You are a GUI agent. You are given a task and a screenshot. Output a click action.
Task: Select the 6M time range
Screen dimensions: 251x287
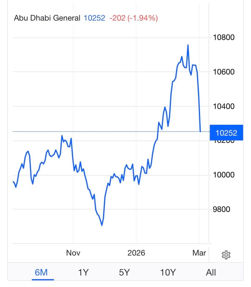(x=41, y=272)
